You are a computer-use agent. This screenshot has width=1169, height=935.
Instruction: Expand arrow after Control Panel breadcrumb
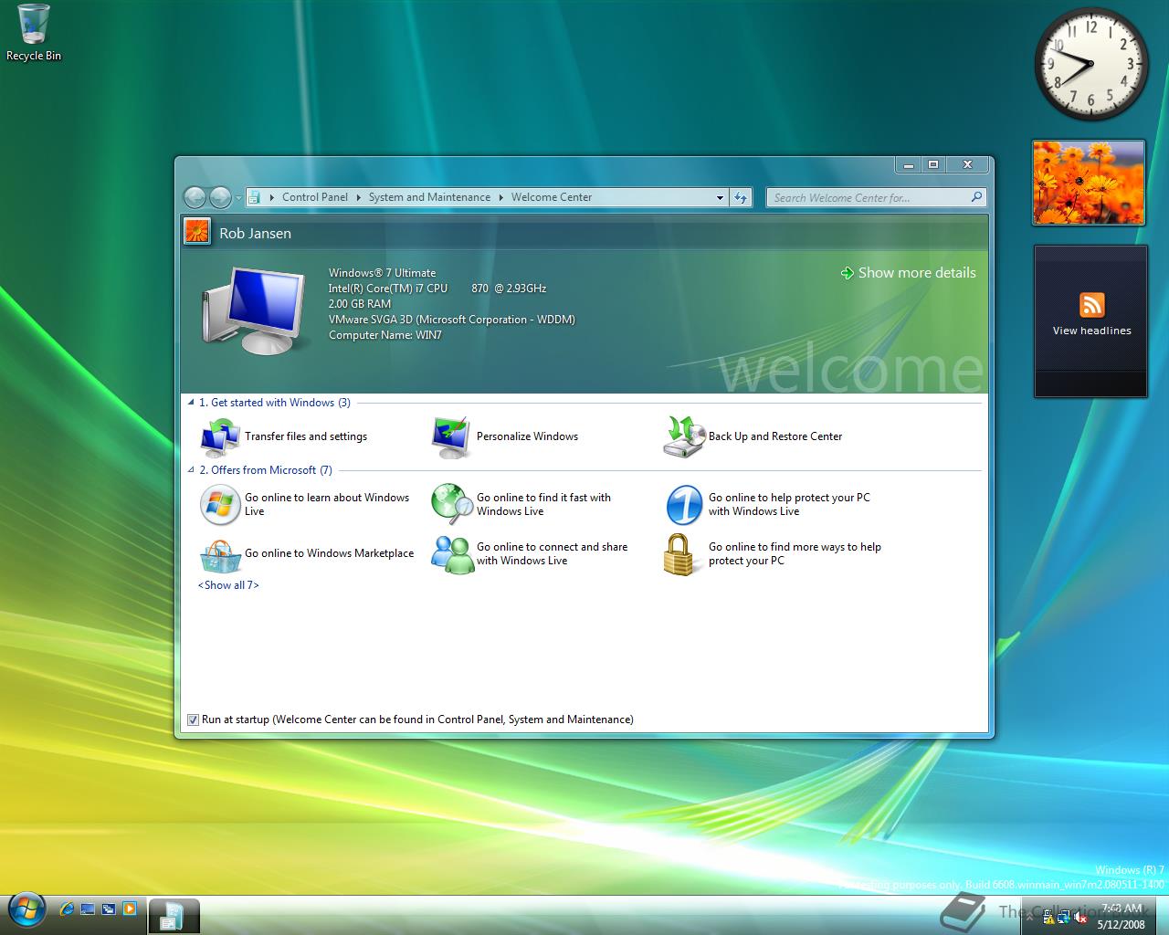(x=359, y=197)
